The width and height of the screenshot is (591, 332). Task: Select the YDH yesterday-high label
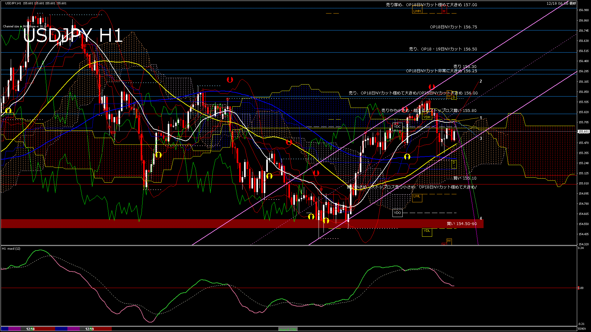click(x=427, y=117)
